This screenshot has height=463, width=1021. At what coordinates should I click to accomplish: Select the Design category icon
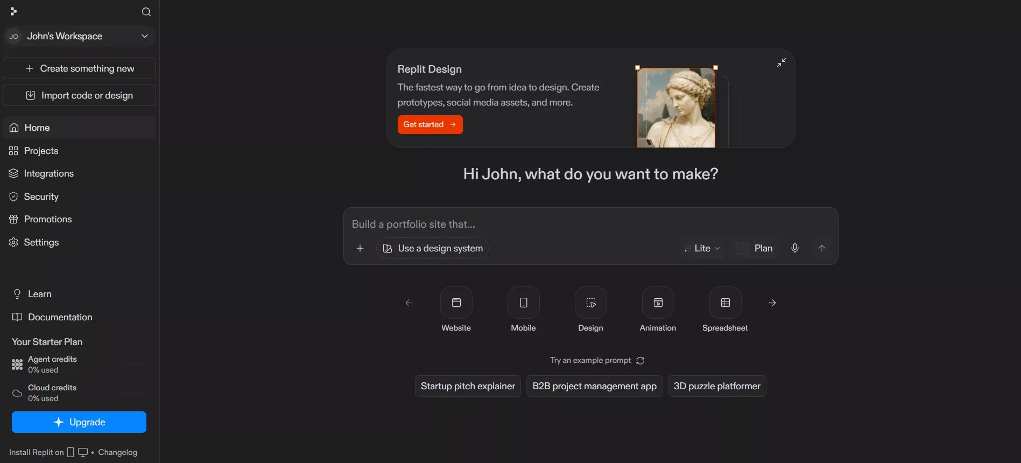591,303
